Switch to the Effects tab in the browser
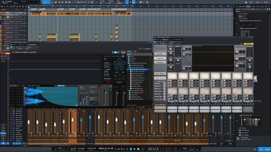The width and height of the screenshot is (271, 152). (249, 7)
